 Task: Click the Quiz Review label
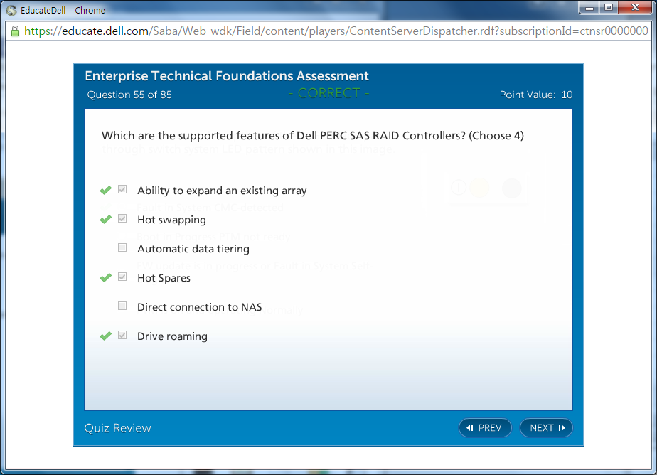coord(117,427)
